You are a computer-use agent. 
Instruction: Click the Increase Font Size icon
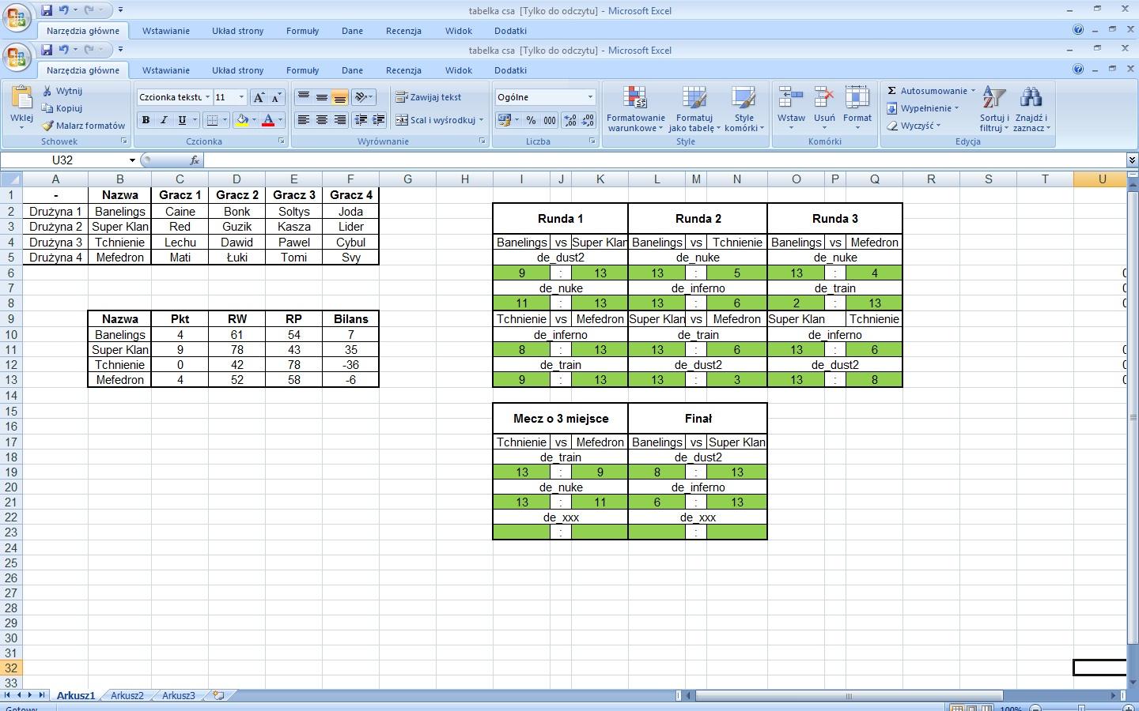[258, 97]
